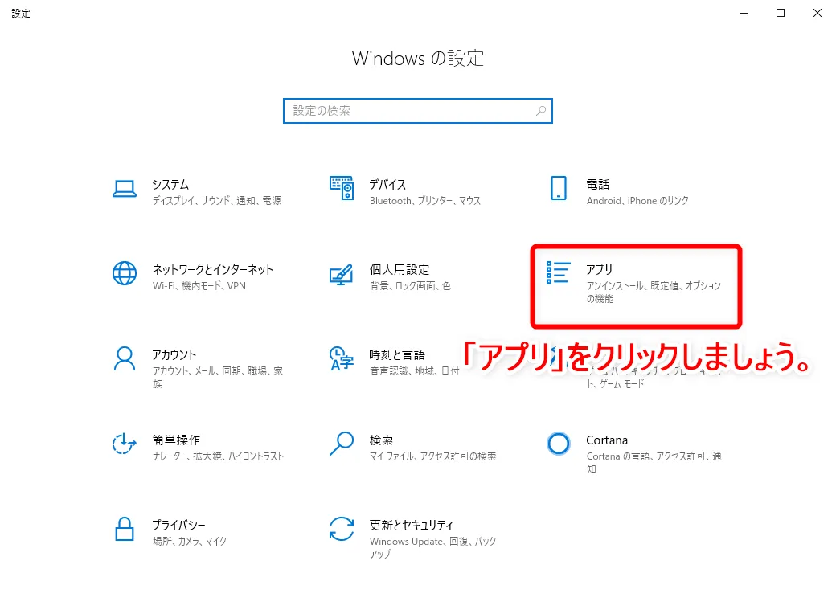This screenshot has width=836, height=614.
Task: Click the description Android、iPhone のリンク
Action: click(x=637, y=200)
